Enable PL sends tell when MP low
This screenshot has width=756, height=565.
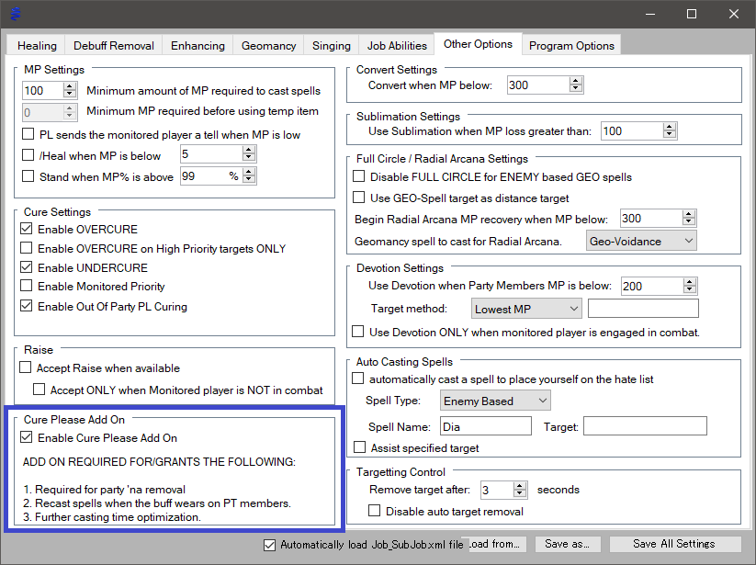[x=28, y=134]
